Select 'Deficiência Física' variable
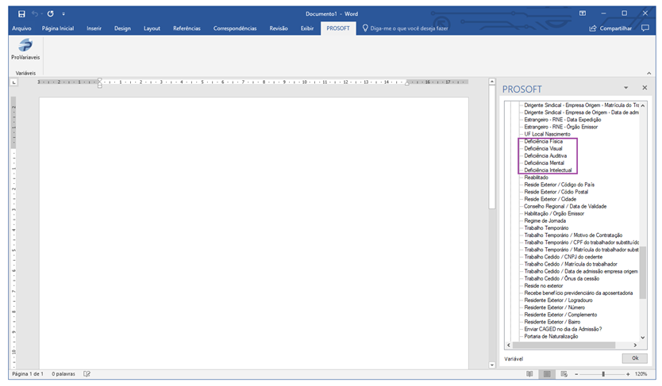Screen dimensions: 662x386 point(544,141)
